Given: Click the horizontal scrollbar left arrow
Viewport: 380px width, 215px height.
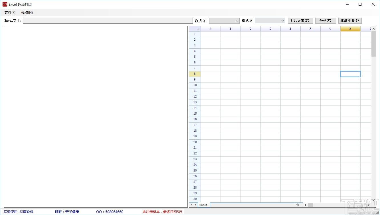Looking at the screenshot, I should tap(306, 205).
